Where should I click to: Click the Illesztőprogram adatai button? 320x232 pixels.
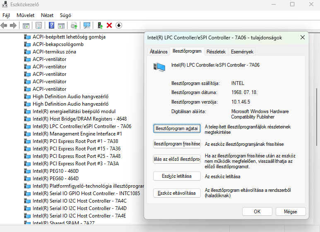(177, 128)
